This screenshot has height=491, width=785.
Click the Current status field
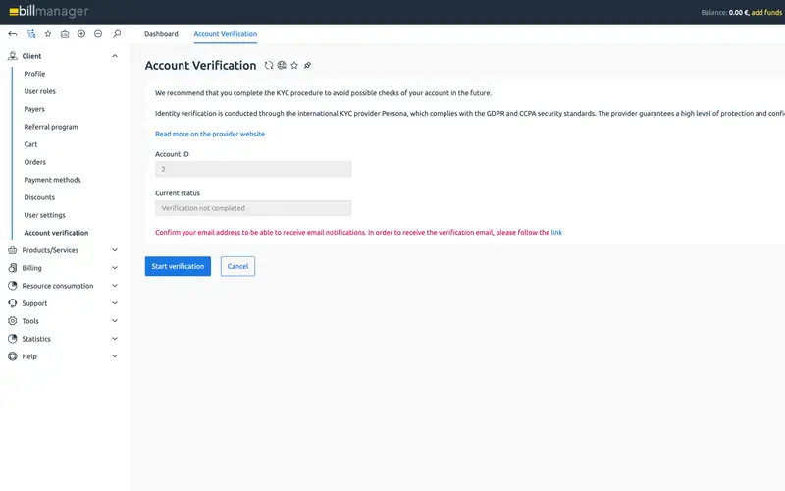tap(253, 208)
